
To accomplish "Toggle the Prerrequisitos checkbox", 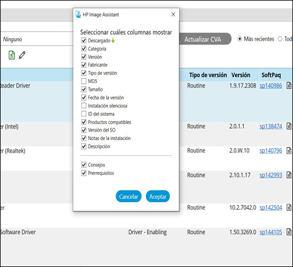I will point(84,173).
